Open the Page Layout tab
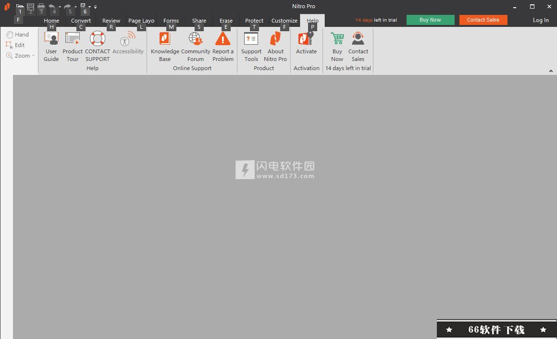 141,21
